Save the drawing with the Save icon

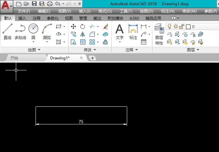pyautogui.click(x=34, y=4)
